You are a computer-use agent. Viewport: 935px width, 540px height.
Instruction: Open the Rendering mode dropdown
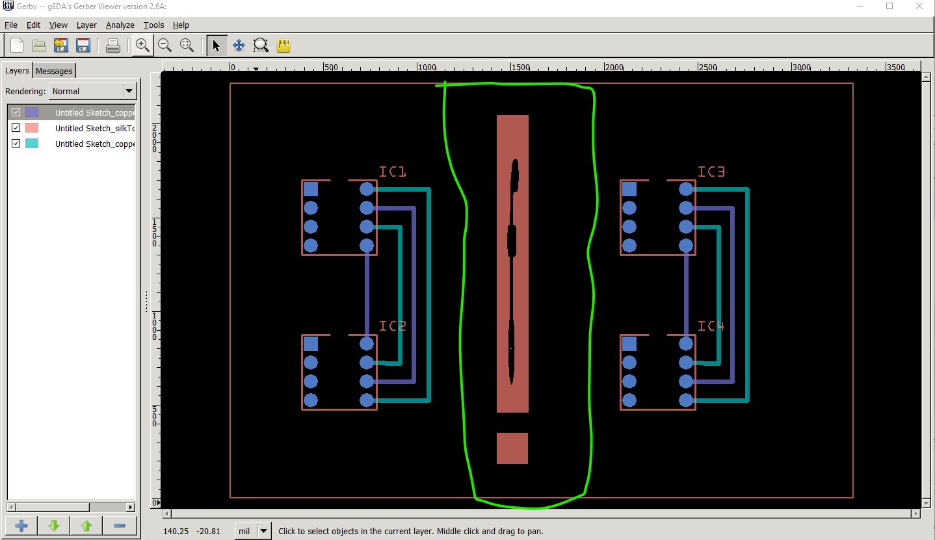point(92,91)
